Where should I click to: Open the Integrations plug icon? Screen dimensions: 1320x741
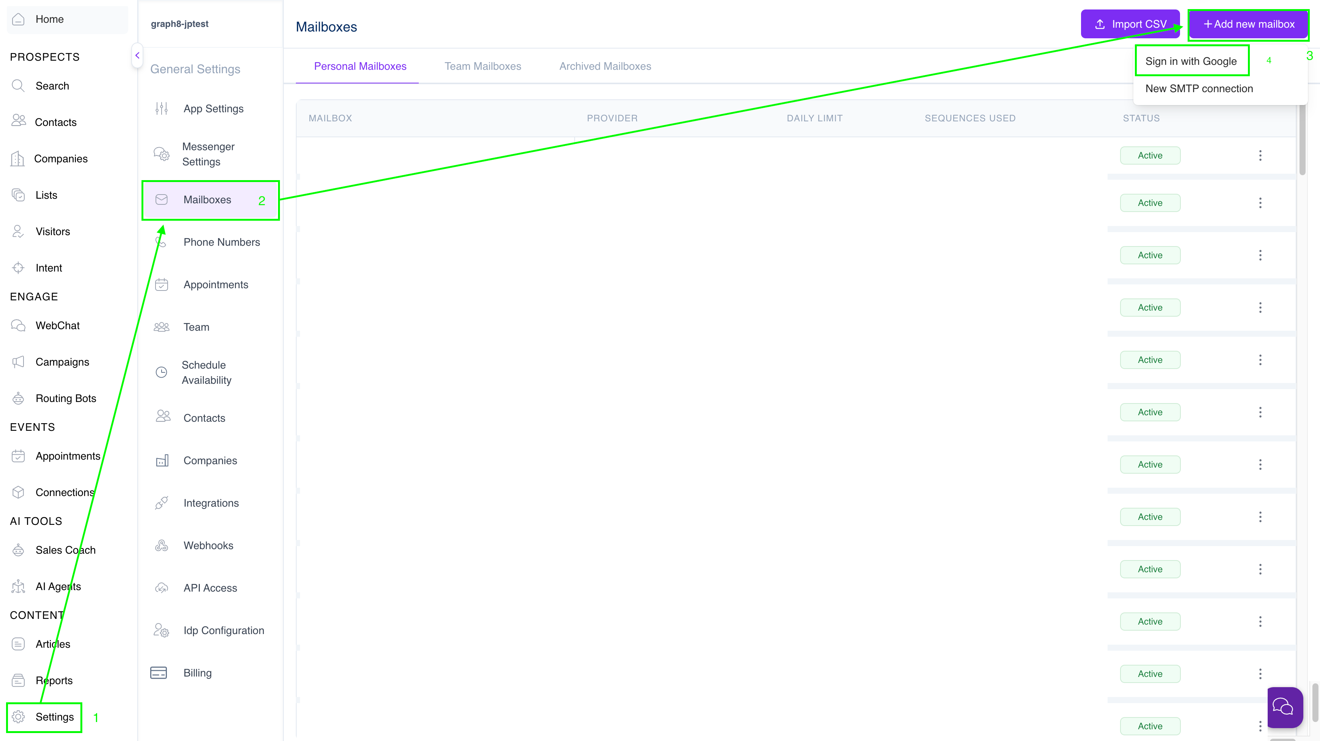(x=162, y=503)
